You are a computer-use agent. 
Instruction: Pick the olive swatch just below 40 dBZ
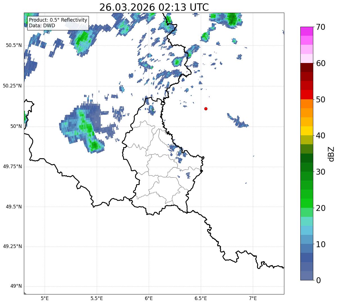(307, 140)
